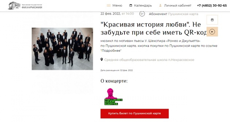Click the 12+ age rating badge

[x=142, y=14]
